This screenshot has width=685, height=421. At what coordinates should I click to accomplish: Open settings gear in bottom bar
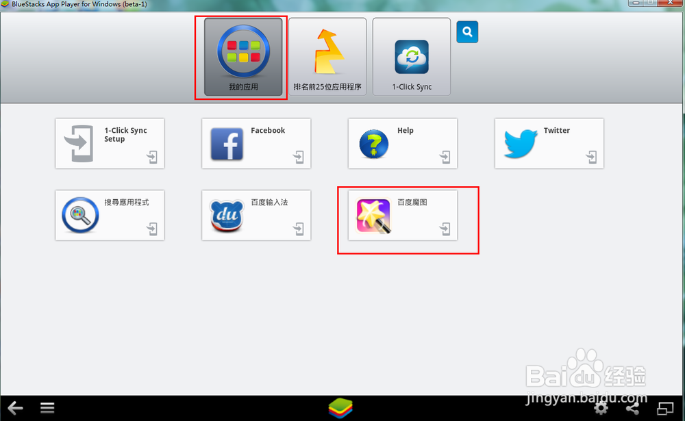pyautogui.click(x=601, y=408)
